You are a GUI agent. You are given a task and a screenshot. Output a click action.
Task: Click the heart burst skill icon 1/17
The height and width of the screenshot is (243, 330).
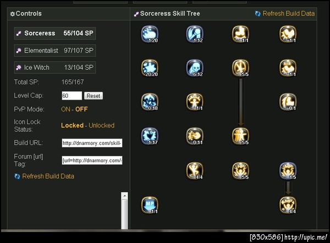150,136
